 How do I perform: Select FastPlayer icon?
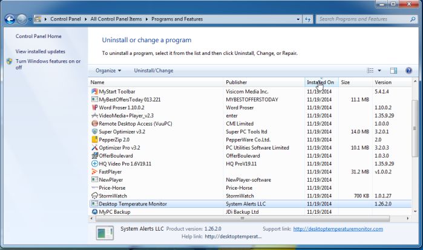click(94, 171)
